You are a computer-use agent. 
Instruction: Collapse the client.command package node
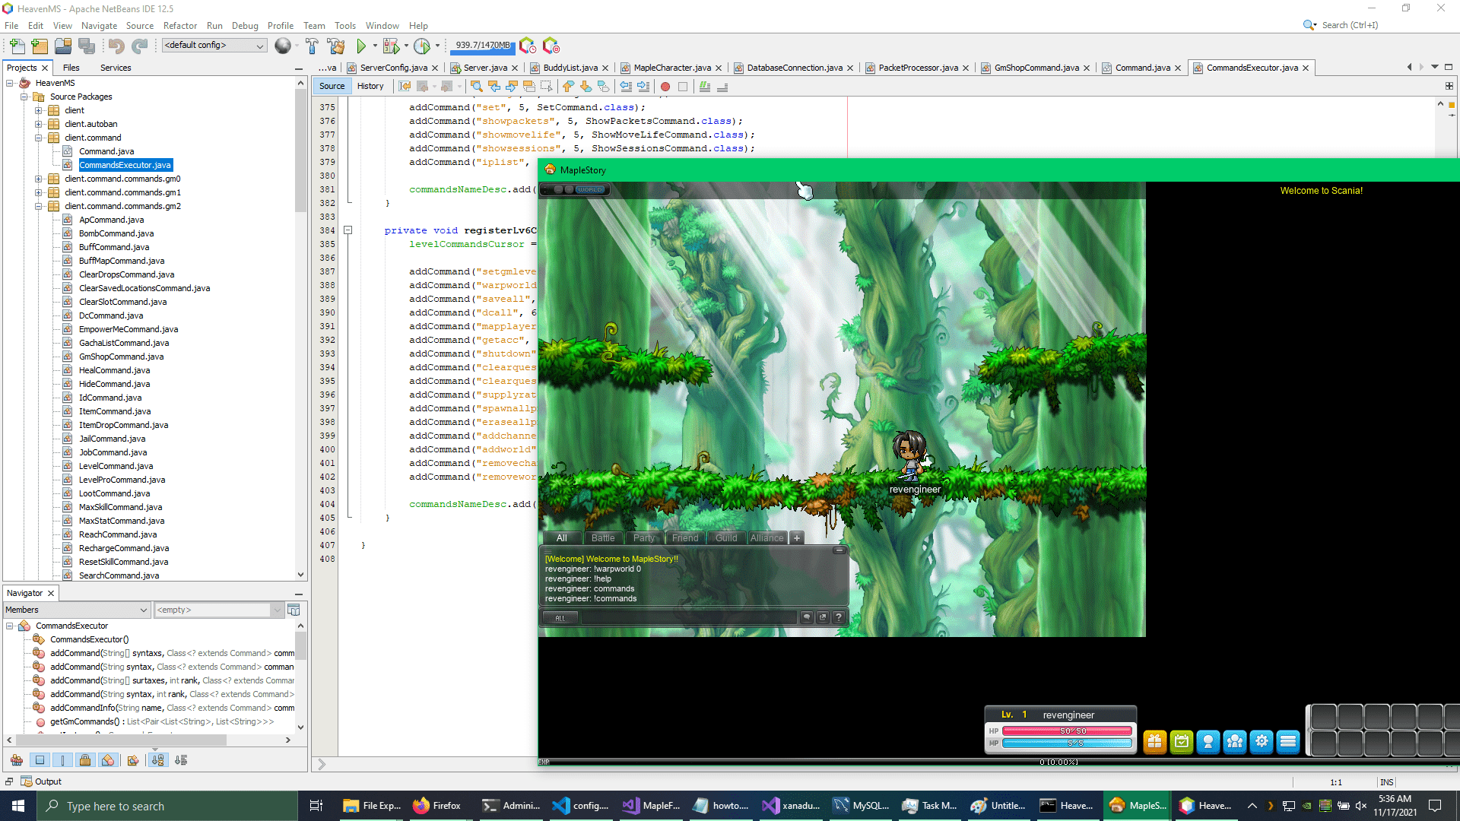(38, 138)
